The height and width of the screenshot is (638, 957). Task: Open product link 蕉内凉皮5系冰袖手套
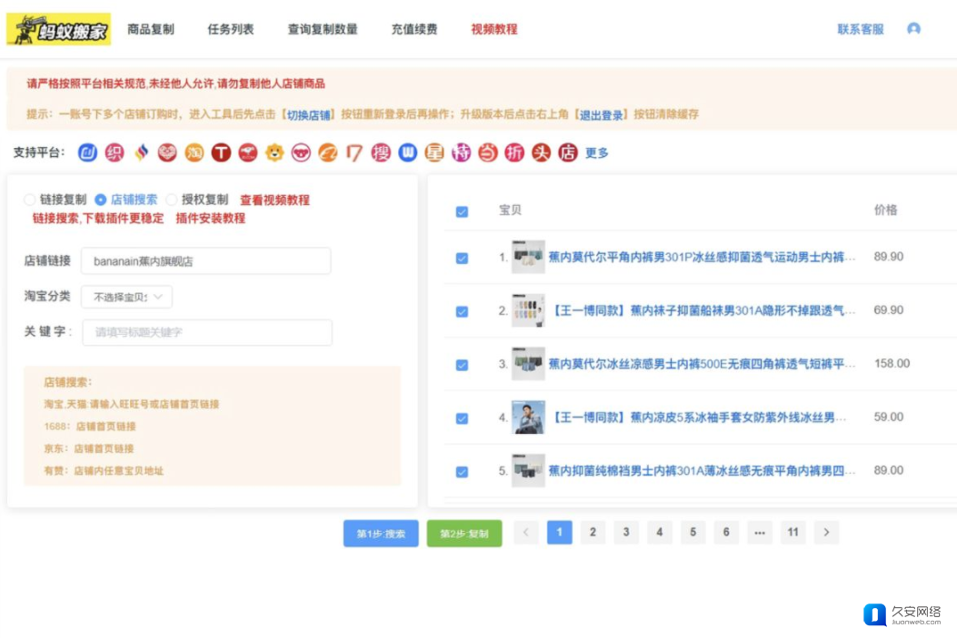[x=698, y=417]
